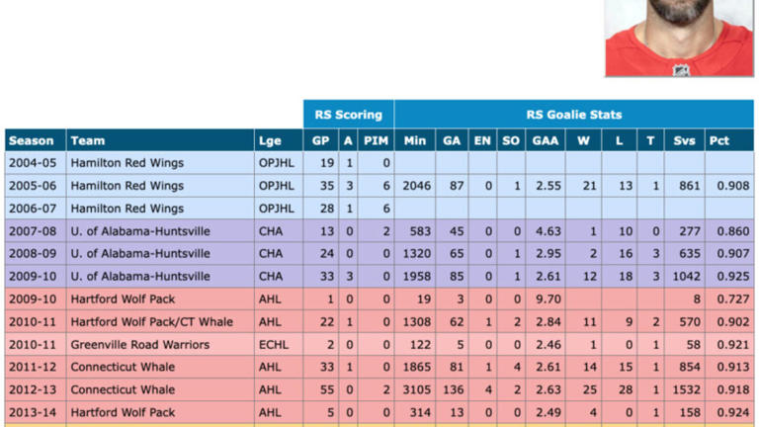Click Hartford Wolf Pack/CT Whale team link
759x427 pixels.
click(146, 322)
